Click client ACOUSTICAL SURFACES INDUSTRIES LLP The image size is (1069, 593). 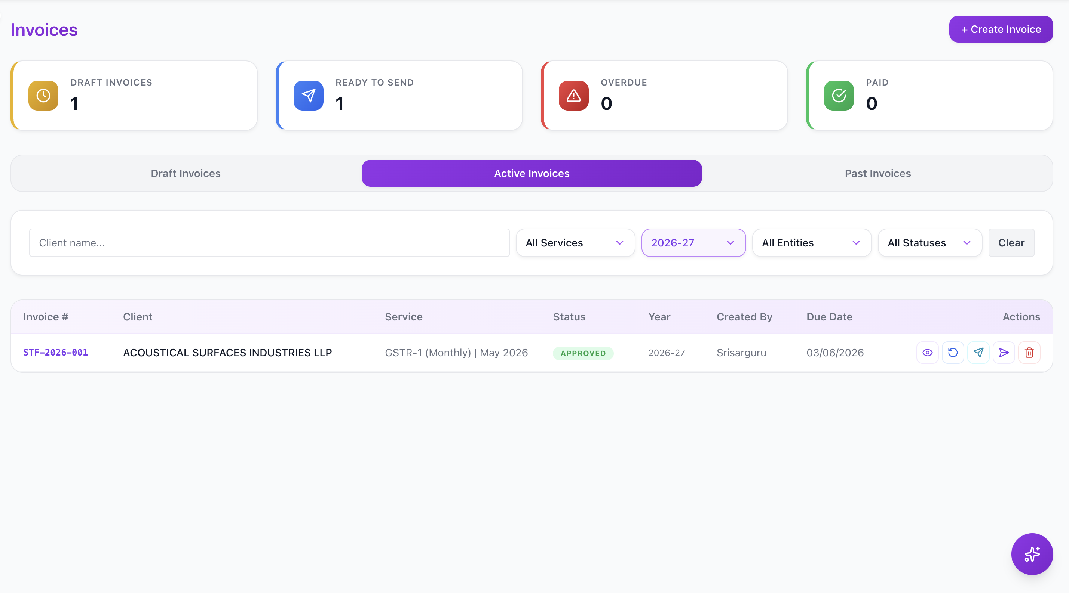pyautogui.click(x=227, y=353)
